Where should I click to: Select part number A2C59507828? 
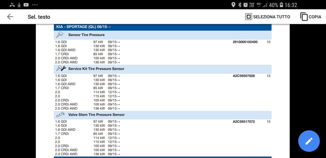[x=244, y=76]
